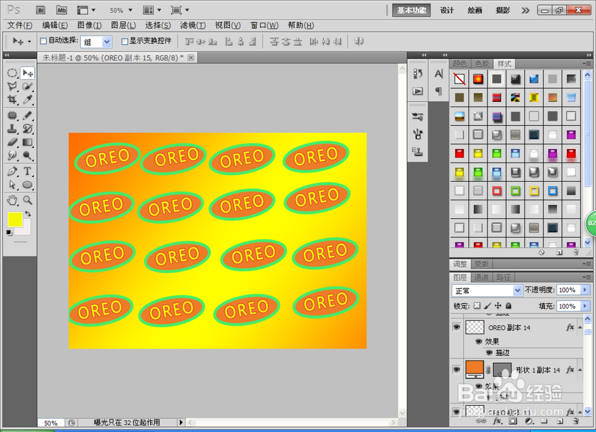Open the Paragraph panel icon
Viewport: 596px width, 432px height.
pyautogui.click(x=439, y=91)
